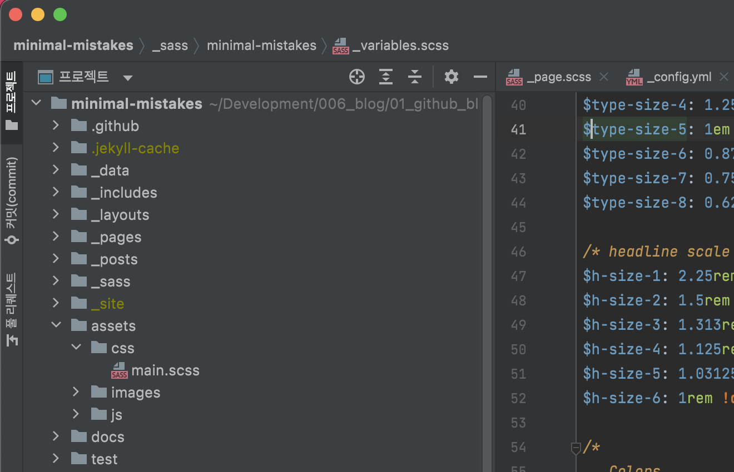
Task: Click Collapse All icon in project toolbar
Action: 415,77
